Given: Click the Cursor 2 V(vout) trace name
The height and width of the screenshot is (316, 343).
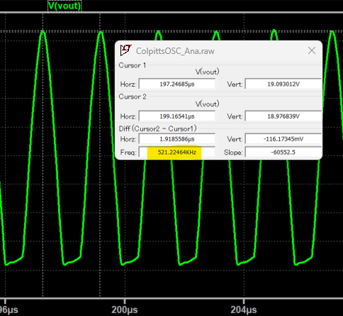Looking at the screenshot, I should (208, 104).
